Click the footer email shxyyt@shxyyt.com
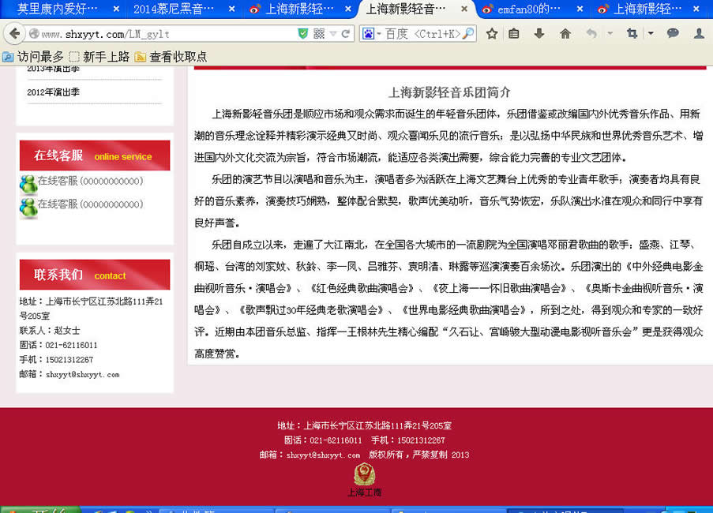The width and height of the screenshot is (713, 513). 323,455
